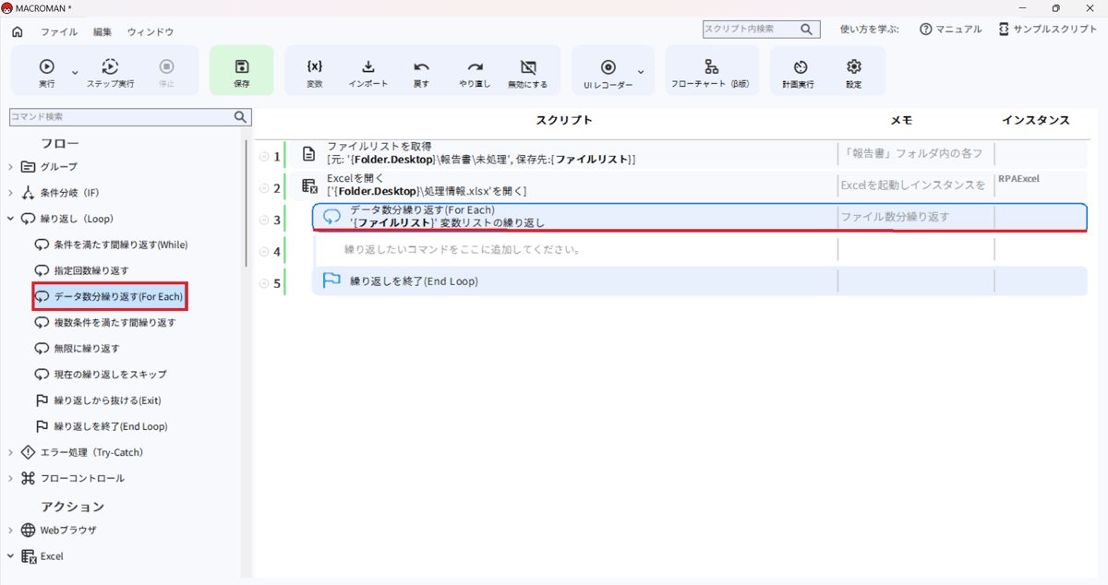
Task: Open dropdown arrow next to 実行
Action: [x=75, y=72]
